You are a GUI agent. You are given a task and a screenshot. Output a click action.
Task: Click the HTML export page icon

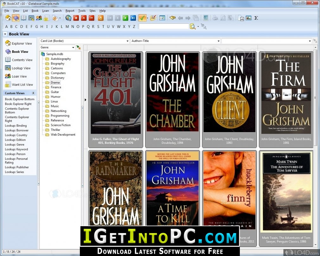(241, 18)
